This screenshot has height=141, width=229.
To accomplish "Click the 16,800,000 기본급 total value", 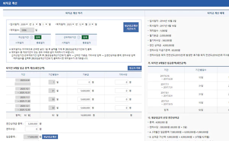I will coord(86,115).
